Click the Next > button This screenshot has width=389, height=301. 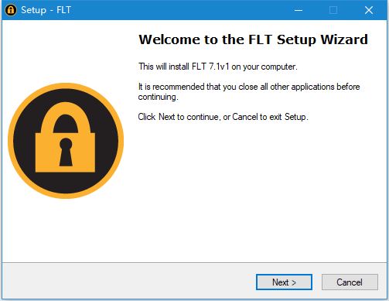(284, 282)
